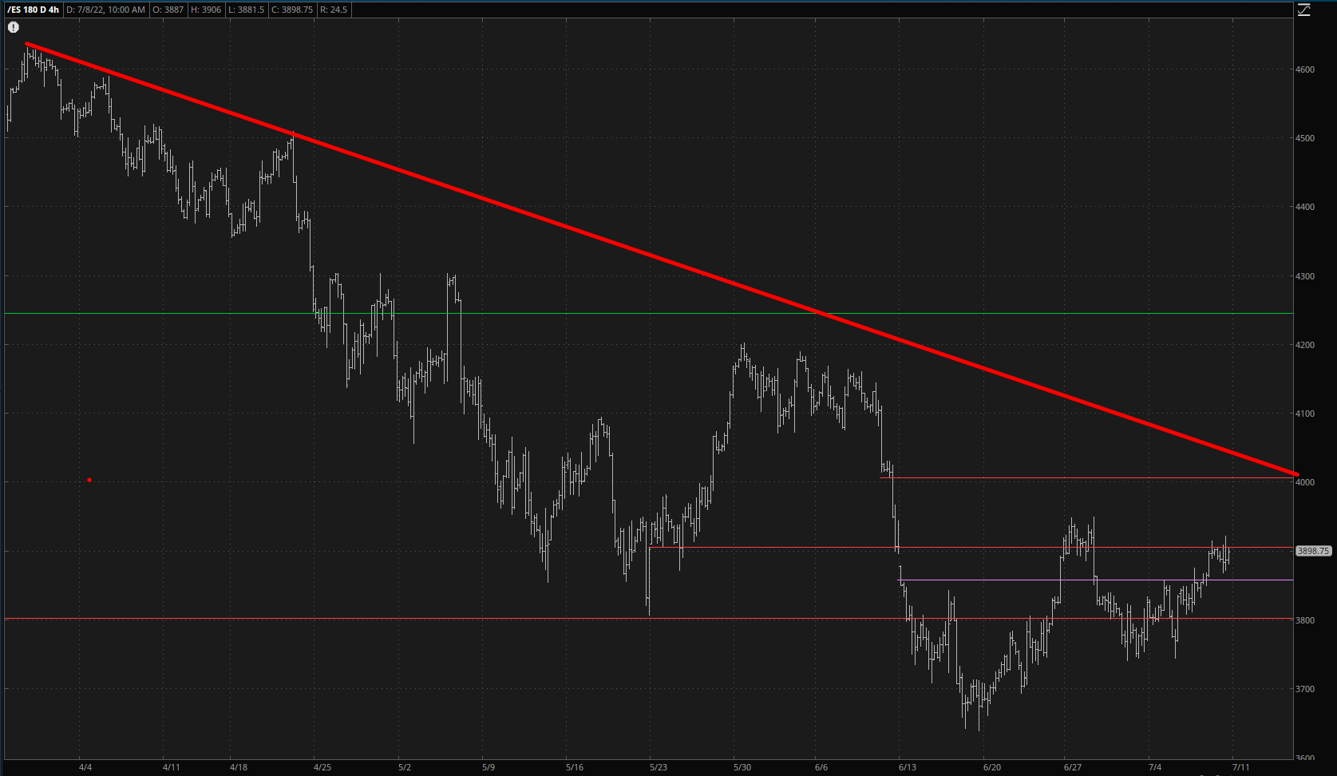The height and width of the screenshot is (776, 1337).
Task: Click the range value R: 24.5
Action: (333, 10)
